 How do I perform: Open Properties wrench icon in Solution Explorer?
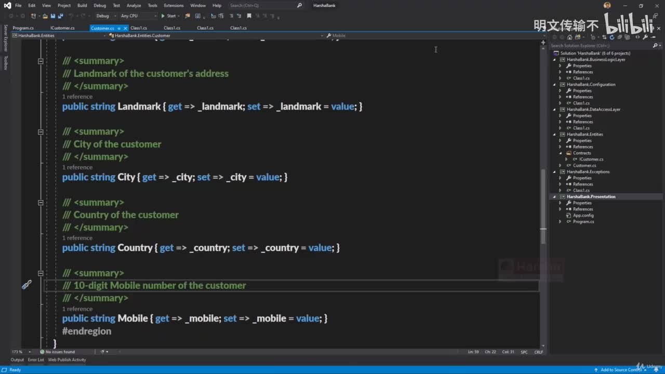(645, 37)
